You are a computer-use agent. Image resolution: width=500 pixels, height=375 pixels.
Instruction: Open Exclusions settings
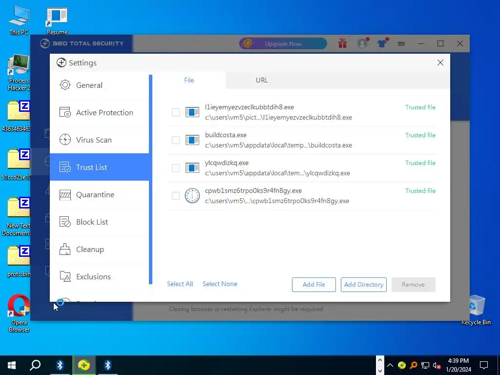[x=100, y=276]
